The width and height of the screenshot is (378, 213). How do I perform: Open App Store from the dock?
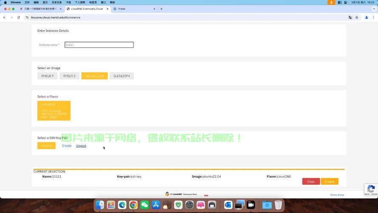pos(156,205)
